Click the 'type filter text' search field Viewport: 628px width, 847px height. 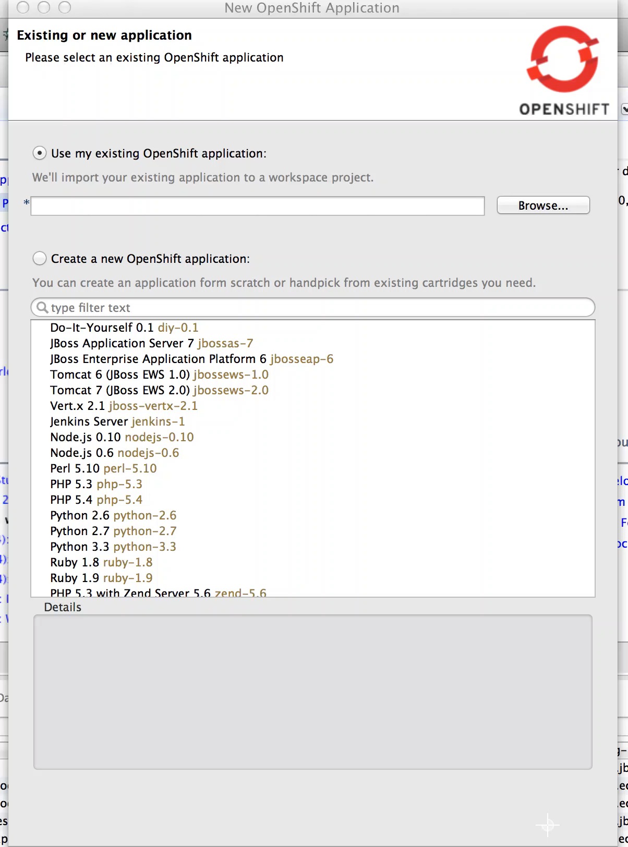click(318, 308)
